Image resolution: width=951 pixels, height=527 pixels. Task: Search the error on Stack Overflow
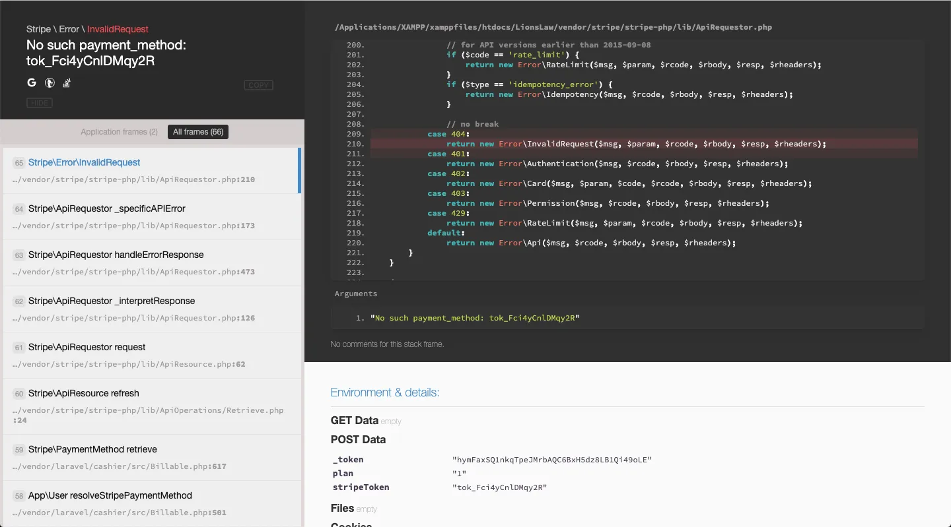pos(67,83)
